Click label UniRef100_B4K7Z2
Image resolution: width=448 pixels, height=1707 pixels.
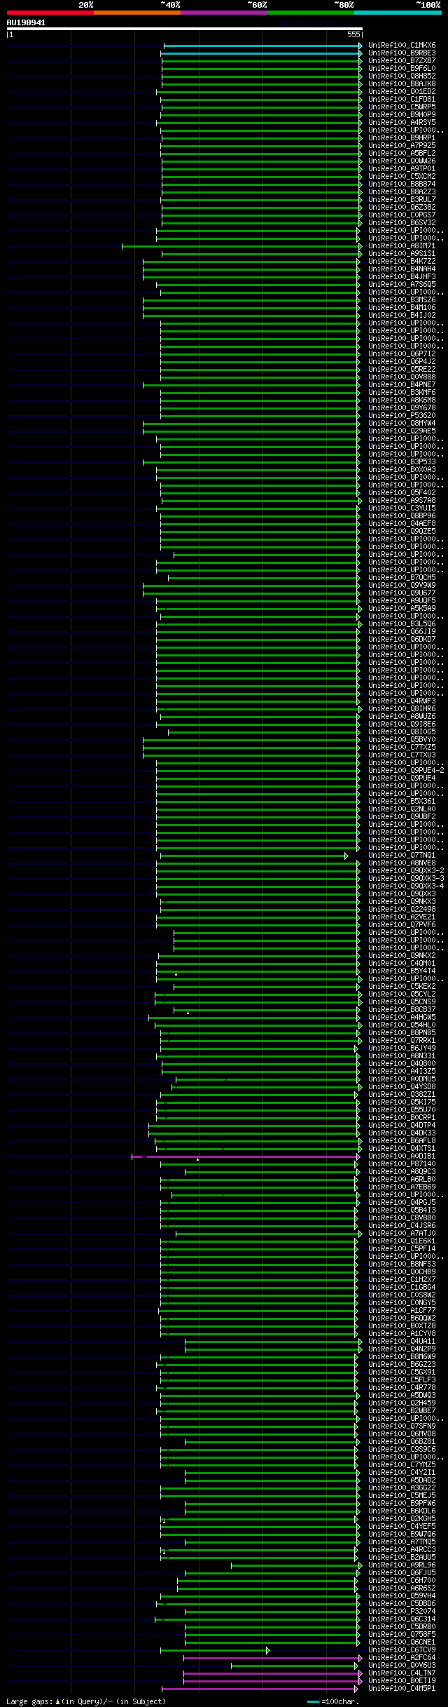pos(402,262)
